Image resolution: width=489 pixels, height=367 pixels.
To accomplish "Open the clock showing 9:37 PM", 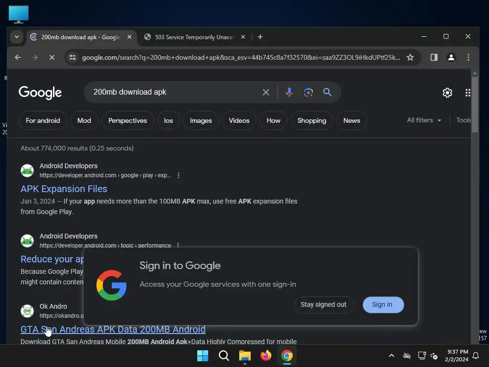I will [x=457, y=356].
